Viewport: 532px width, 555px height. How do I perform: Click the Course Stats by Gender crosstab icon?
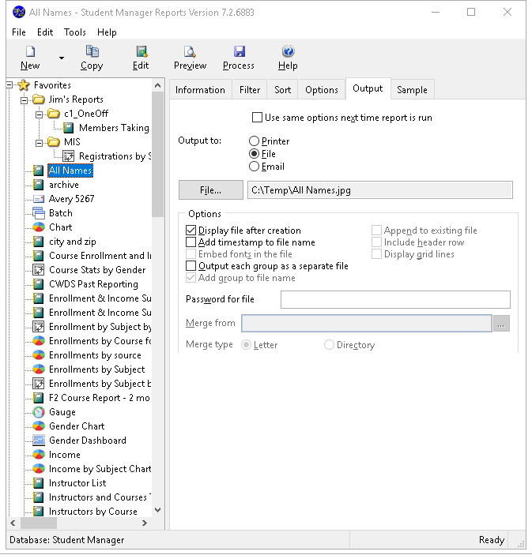click(38, 270)
